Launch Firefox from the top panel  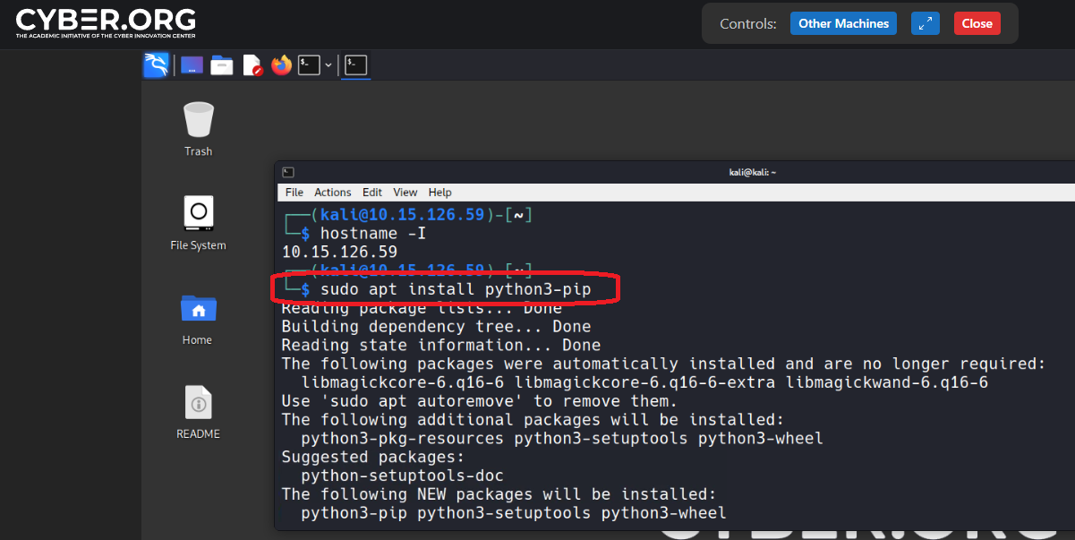point(282,65)
